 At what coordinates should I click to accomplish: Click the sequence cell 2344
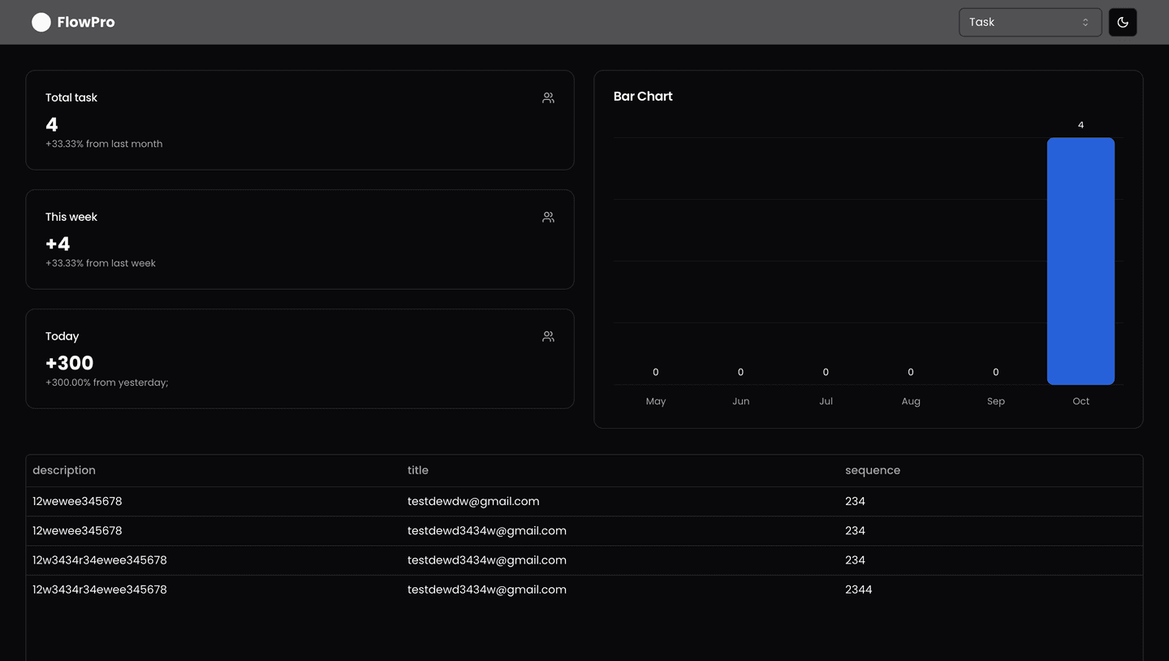(x=858, y=590)
